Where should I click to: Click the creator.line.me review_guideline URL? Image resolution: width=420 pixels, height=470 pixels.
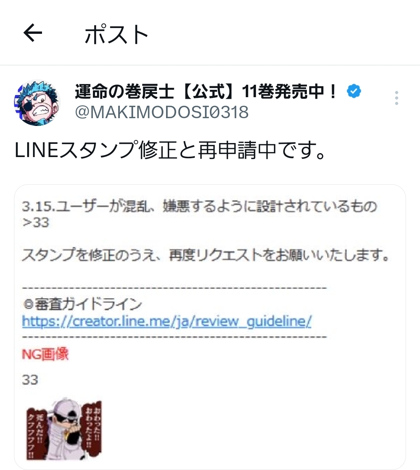[167, 321]
